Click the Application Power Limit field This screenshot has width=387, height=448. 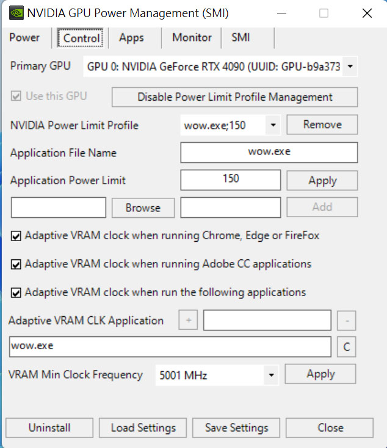(x=231, y=180)
